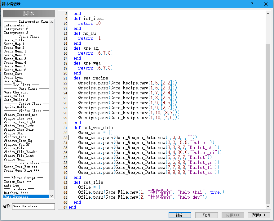Open the Sprite_Bullet script
This screenshot has height=221, width=274.
coord(16,107)
